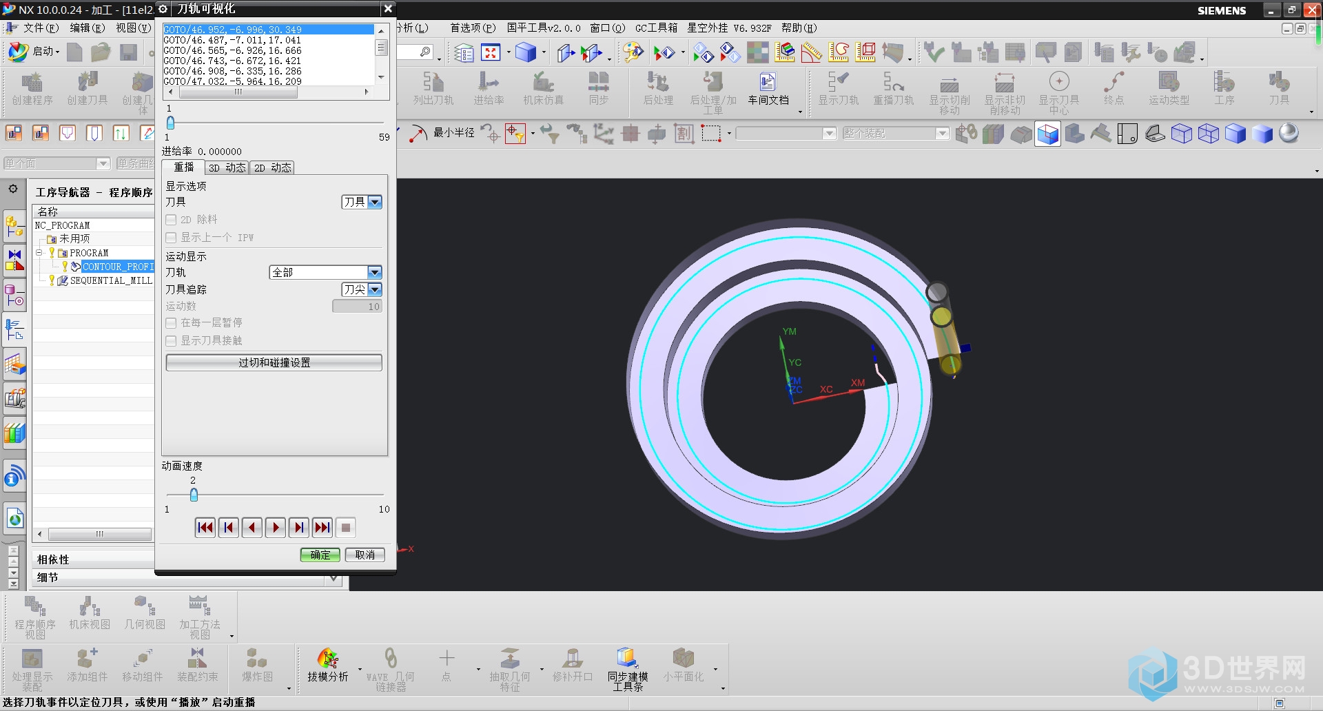The image size is (1323, 711).
Task: Select the SEQUENTIAL_MILL operation in navigator
Action: (110, 280)
